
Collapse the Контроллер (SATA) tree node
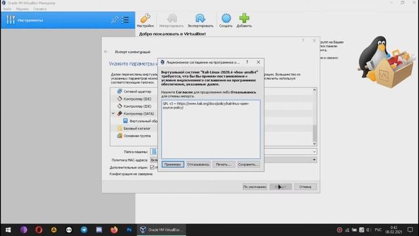click(x=113, y=113)
